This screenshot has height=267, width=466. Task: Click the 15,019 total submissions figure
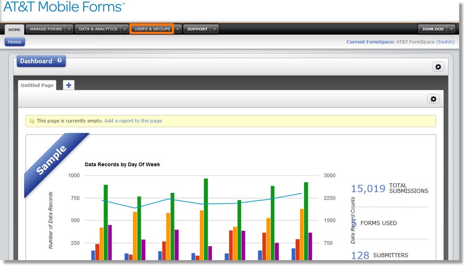click(x=368, y=189)
